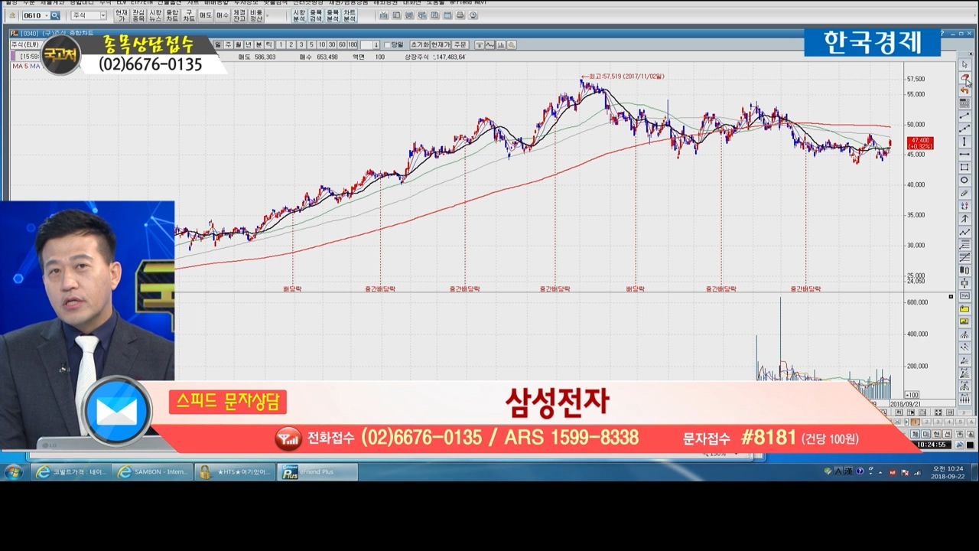This screenshot has width=979, height=551.
Task: Select the 180 period button
Action: coord(353,45)
